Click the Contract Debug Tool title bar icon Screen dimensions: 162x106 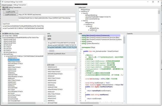2,2
